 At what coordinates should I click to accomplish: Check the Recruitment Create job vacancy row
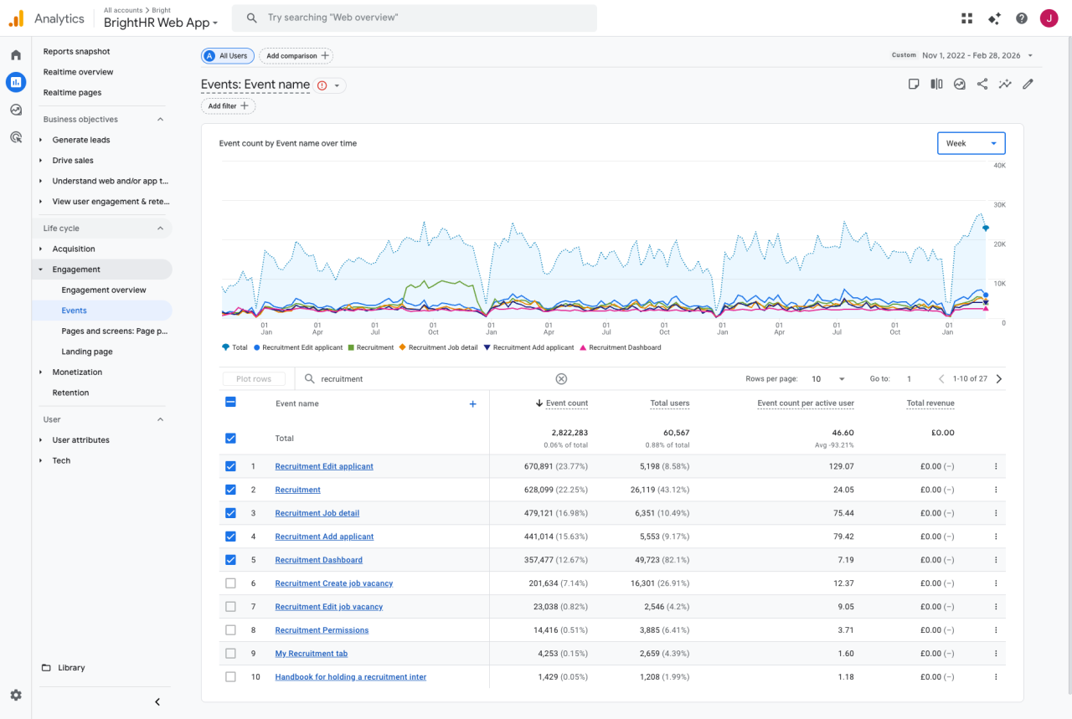tap(230, 583)
